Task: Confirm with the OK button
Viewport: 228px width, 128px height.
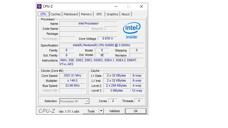Action: 136,111
